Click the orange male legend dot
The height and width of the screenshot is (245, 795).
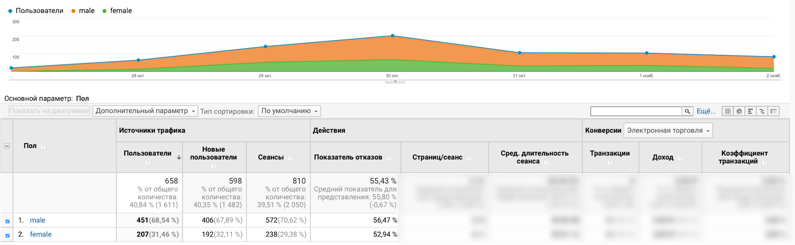pyautogui.click(x=73, y=11)
